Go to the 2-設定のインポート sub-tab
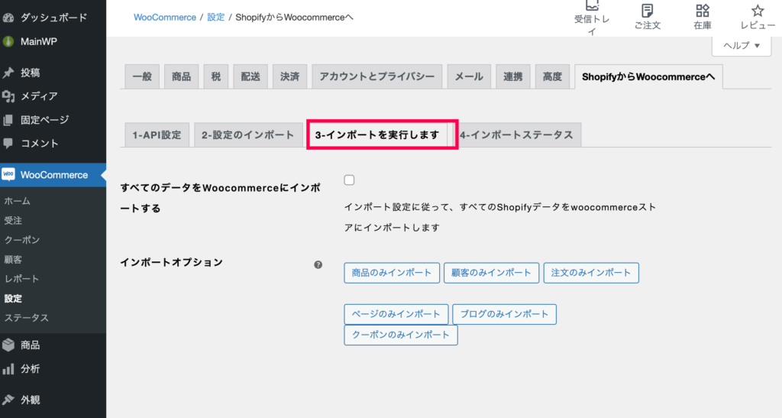 coord(248,135)
